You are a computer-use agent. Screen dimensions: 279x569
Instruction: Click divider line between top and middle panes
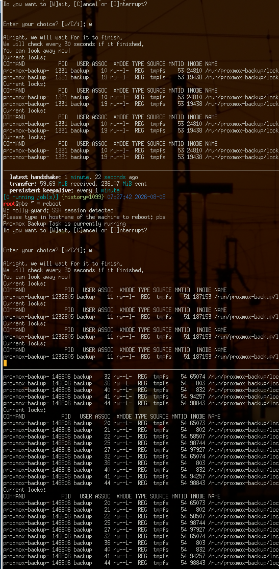point(139,170)
